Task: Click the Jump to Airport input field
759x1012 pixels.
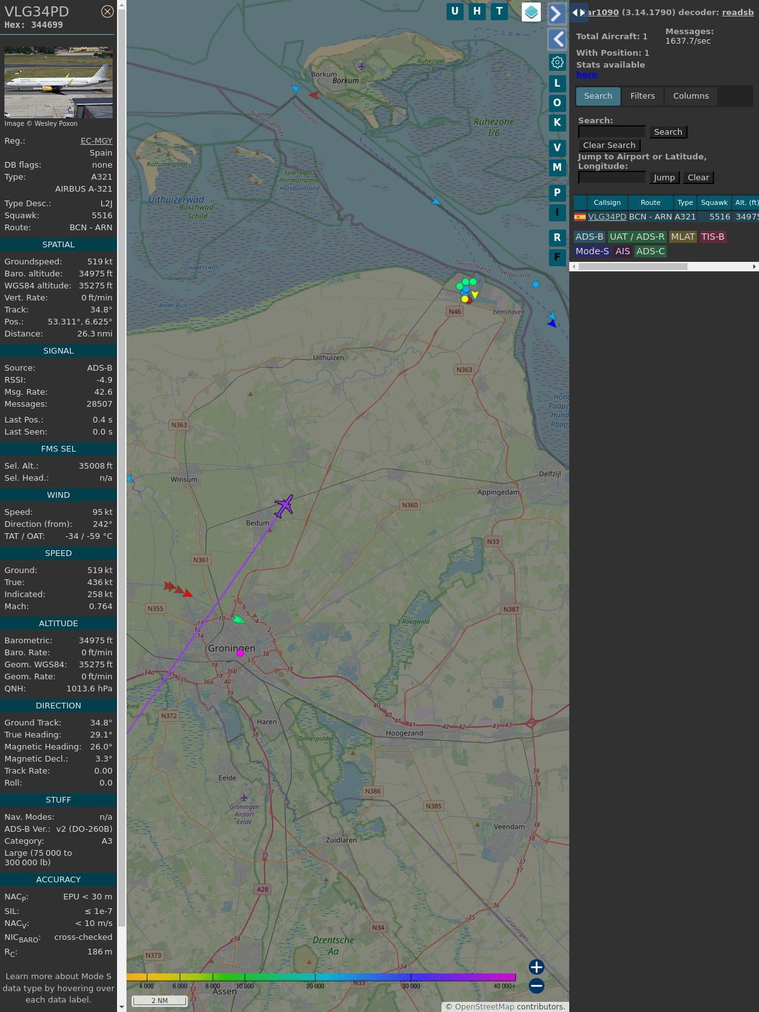Action: (x=612, y=178)
